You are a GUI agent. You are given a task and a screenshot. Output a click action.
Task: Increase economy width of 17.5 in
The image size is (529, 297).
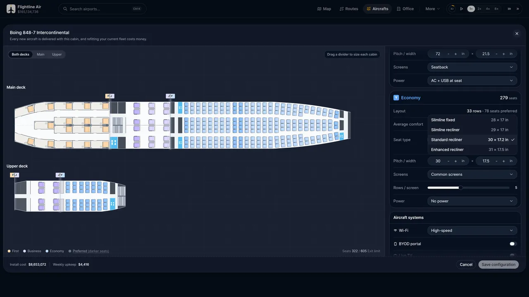click(x=504, y=161)
